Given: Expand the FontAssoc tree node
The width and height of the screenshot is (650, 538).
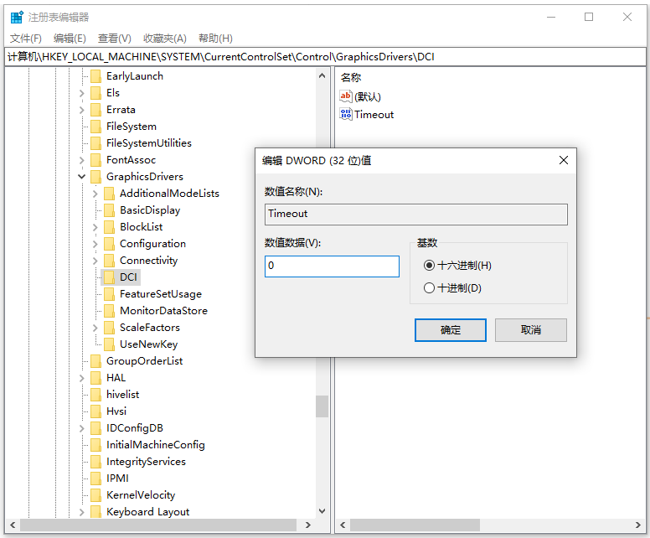Looking at the screenshot, I should [x=82, y=160].
